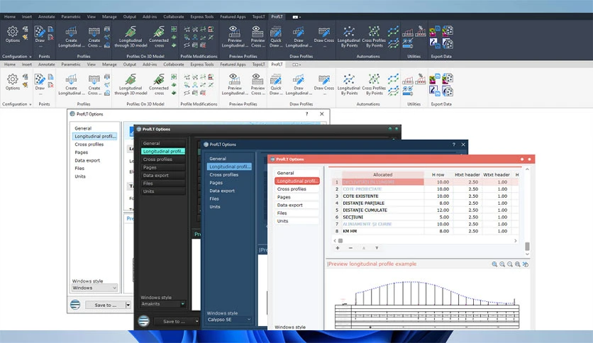Select Create Cross in the dark ribbon
Screen dimensions: 593x343
[94, 37]
